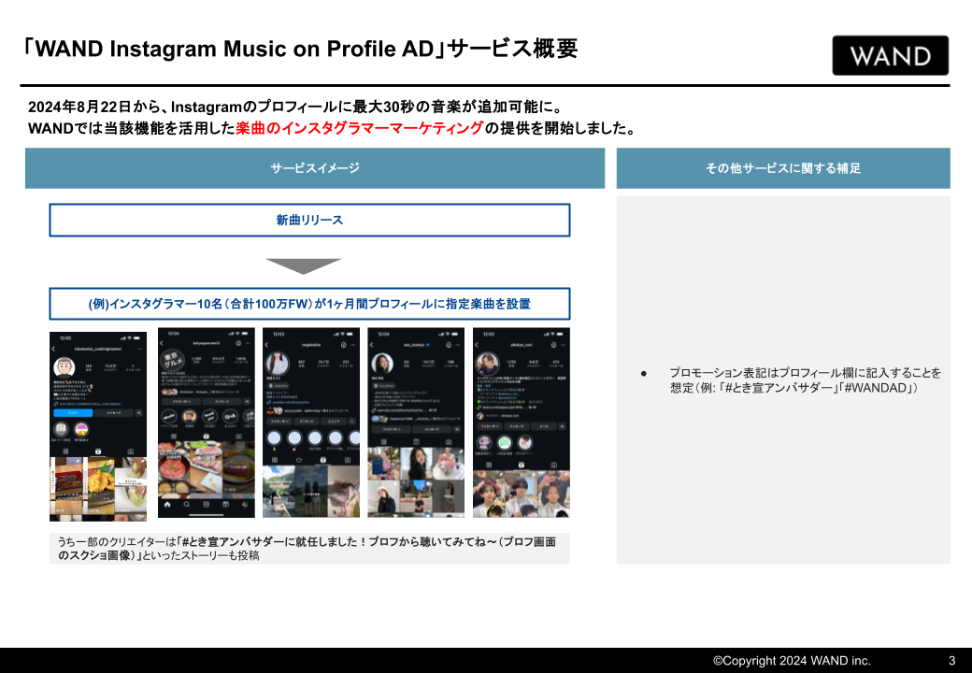The width and height of the screenshot is (972, 673).
Task: Tap the back arrow on the cooking teacher profile
Action: [x=53, y=349]
